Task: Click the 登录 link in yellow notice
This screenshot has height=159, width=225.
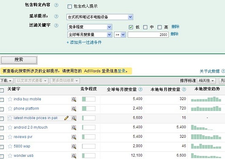Action: [x=121, y=71]
